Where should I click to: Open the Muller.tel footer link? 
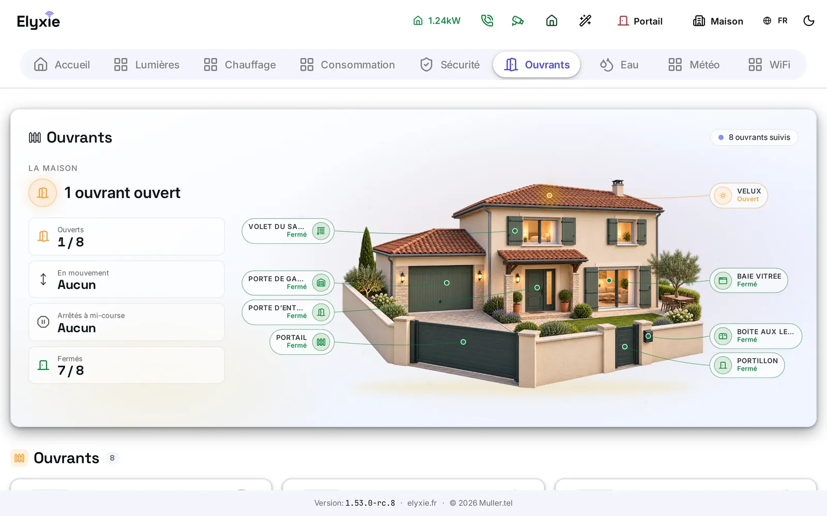coord(496,503)
